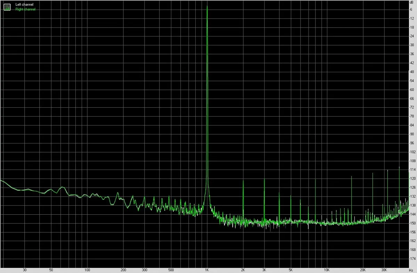Click the "dB" axis unit label
Image resolution: width=417 pixels, height=273 pixels.
(412, 3)
